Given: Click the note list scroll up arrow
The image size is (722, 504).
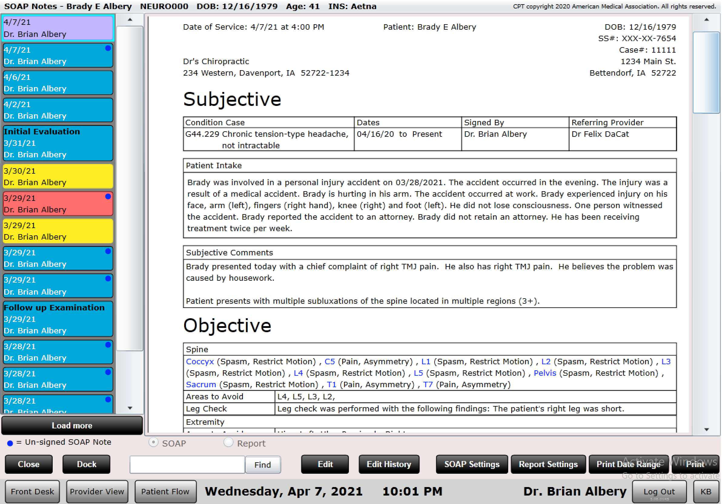Looking at the screenshot, I should [x=130, y=19].
